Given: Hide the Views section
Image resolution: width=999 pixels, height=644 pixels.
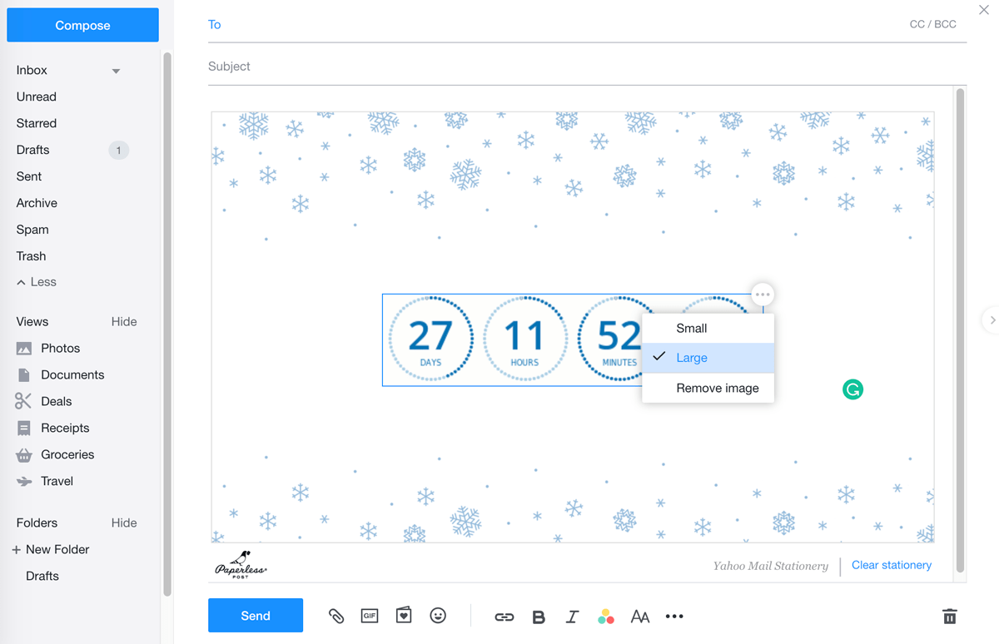Looking at the screenshot, I should 124,321.
